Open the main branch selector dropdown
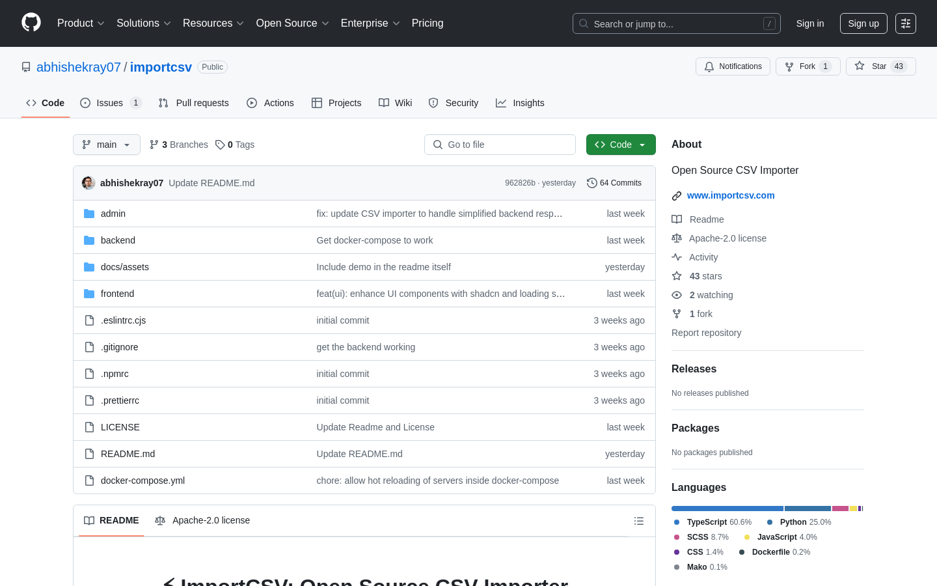 [x=107, y=145]
